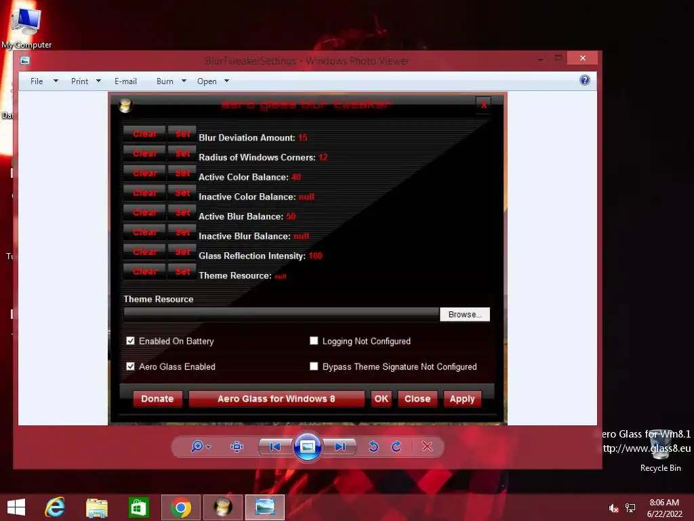Image resolution: width=694 pixels, height=521 pixels.
Task: Uncheck the Enabled On Battery checkbox
Action: click(130, 341)
